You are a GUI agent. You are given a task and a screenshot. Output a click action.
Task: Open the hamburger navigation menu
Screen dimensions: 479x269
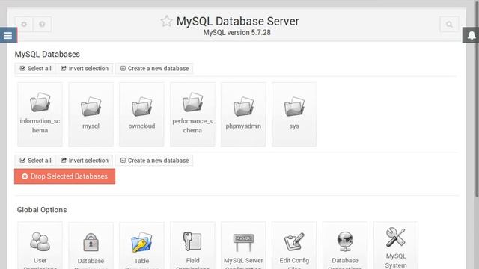click(x=8, y=35)
